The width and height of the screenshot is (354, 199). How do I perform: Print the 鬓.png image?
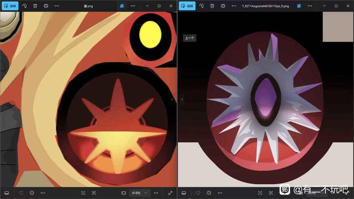[46, 6]
